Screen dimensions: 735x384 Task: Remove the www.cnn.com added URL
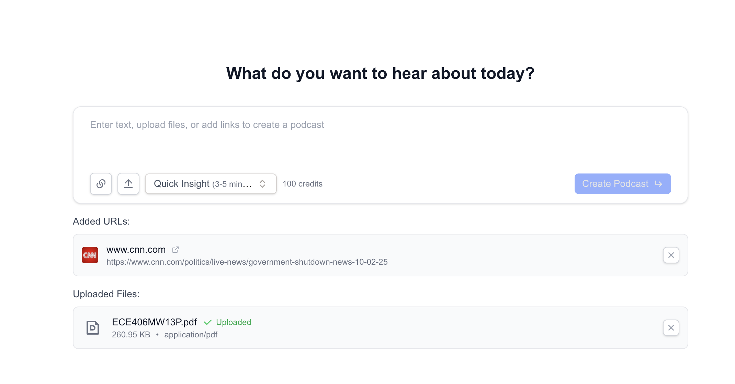point(671,255)
